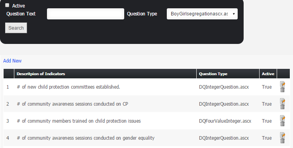Image resolution: width=293 pixels, height=148 pixels.
Task: Select the Active column header in table
Action: click(x=268, y=74)
